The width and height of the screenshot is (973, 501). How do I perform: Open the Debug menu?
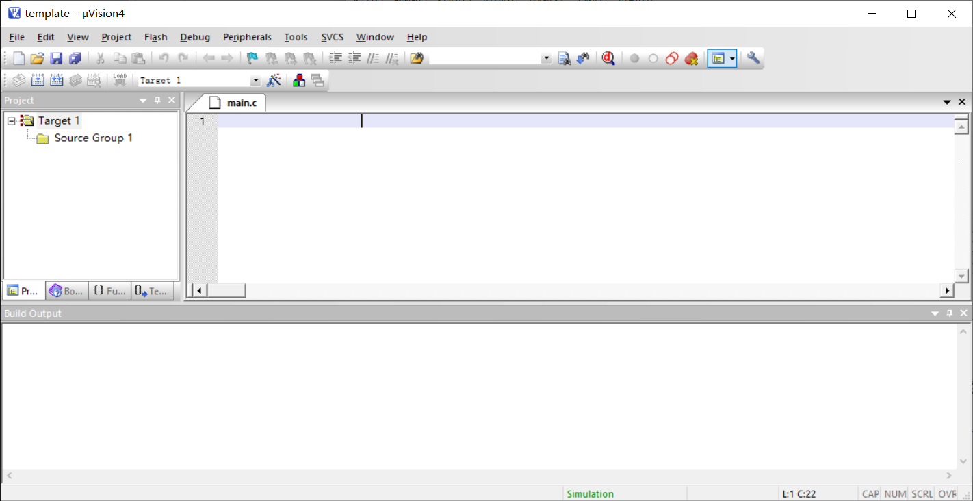tap(195, 37)
